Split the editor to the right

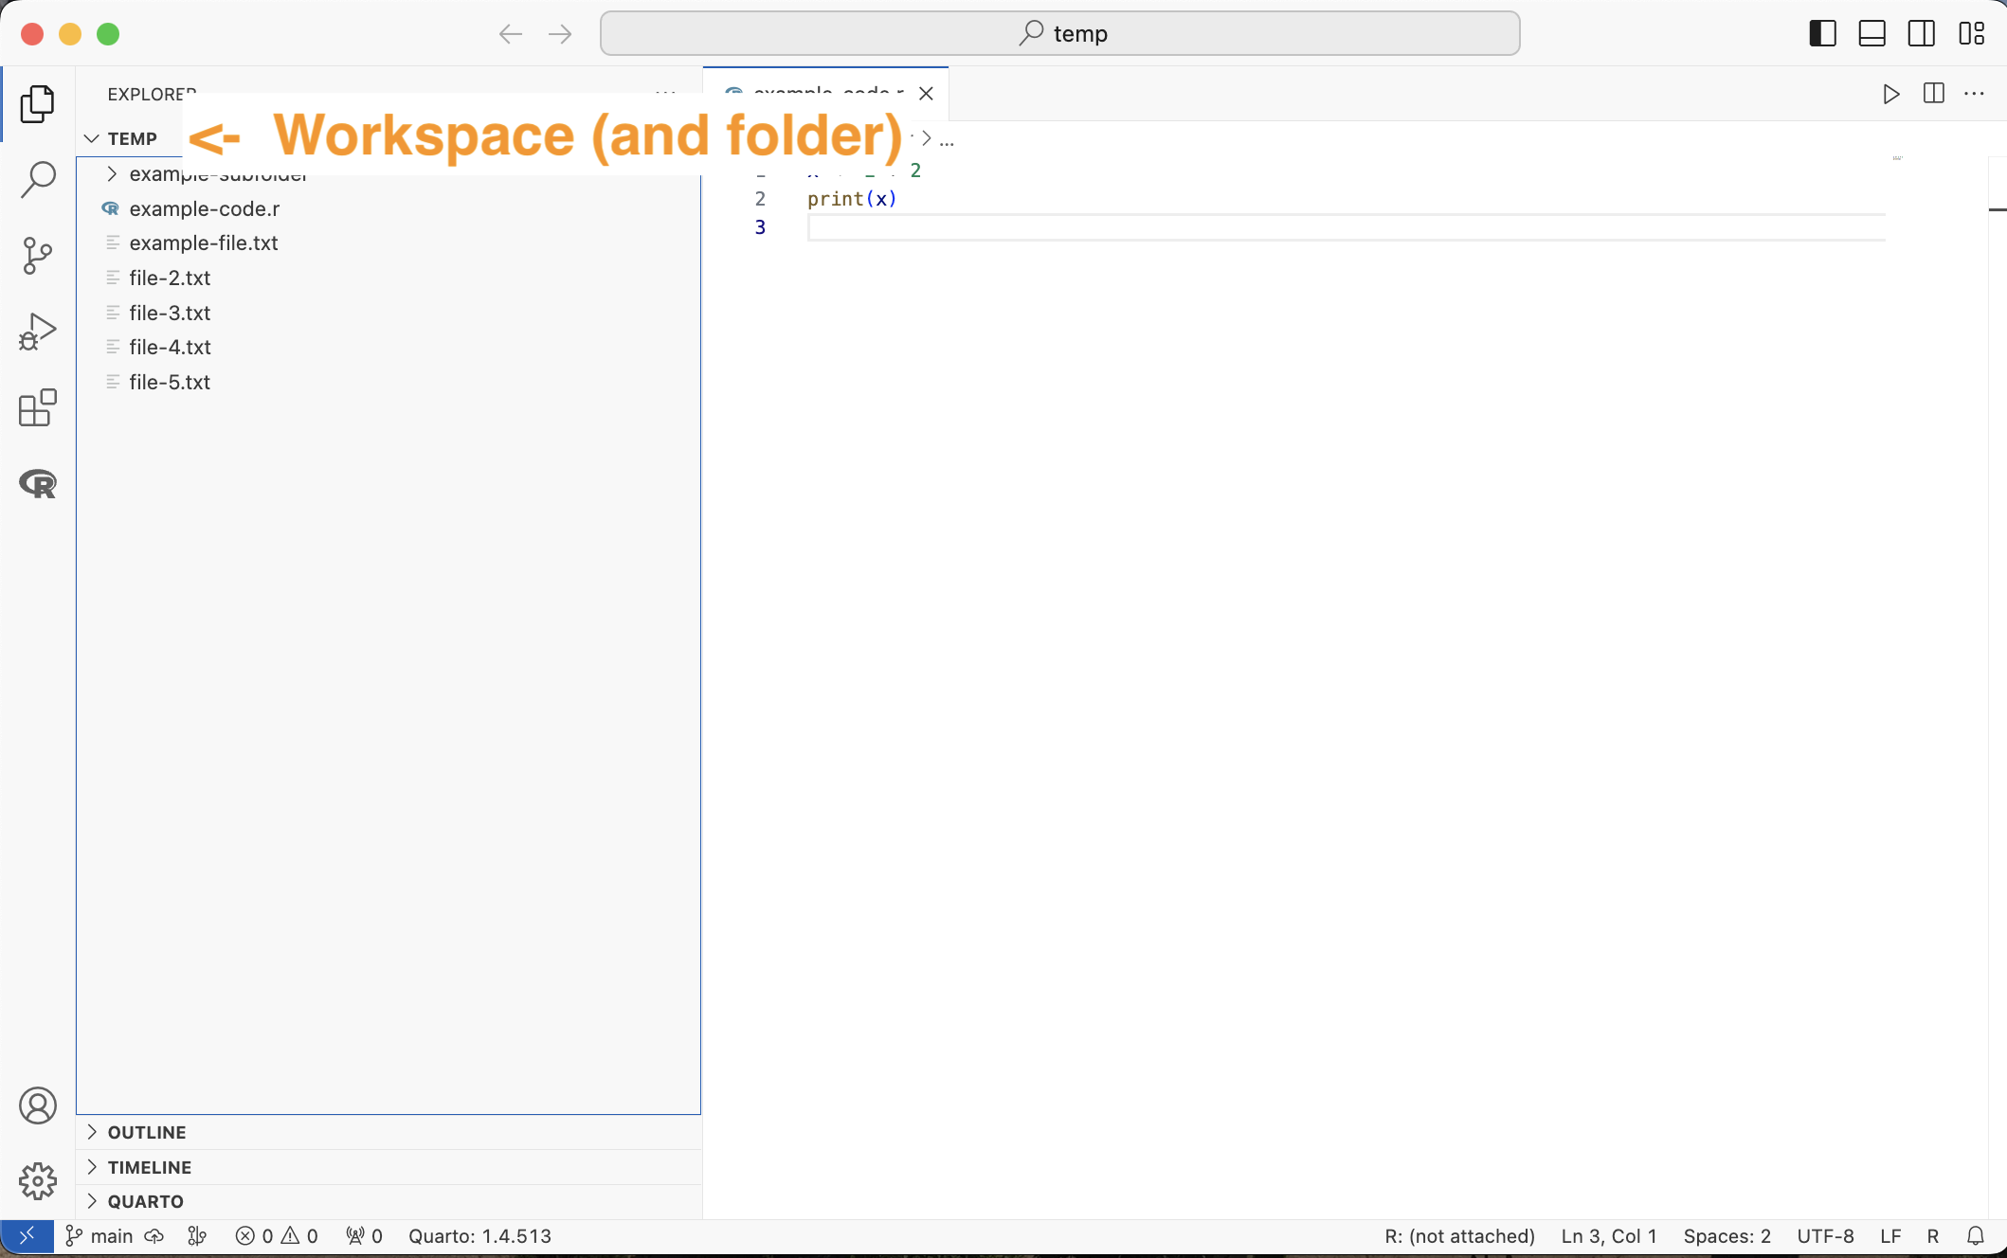(x=1933, y=94)
